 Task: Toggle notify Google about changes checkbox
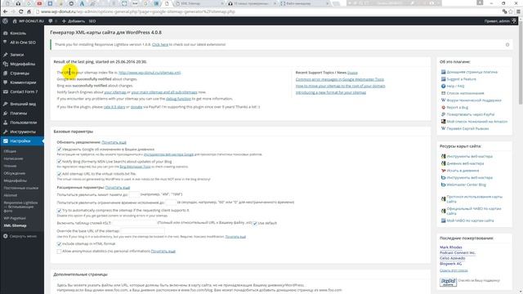pyautogui.click(x=59, y=149)
